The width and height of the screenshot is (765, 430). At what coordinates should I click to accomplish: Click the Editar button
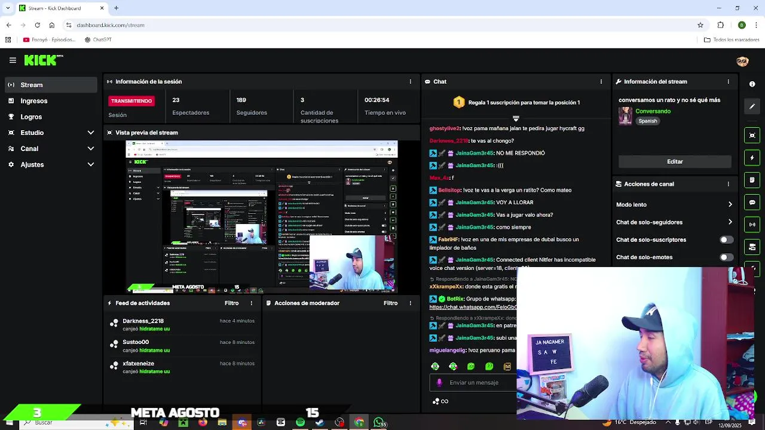click(x=675, y=161)
